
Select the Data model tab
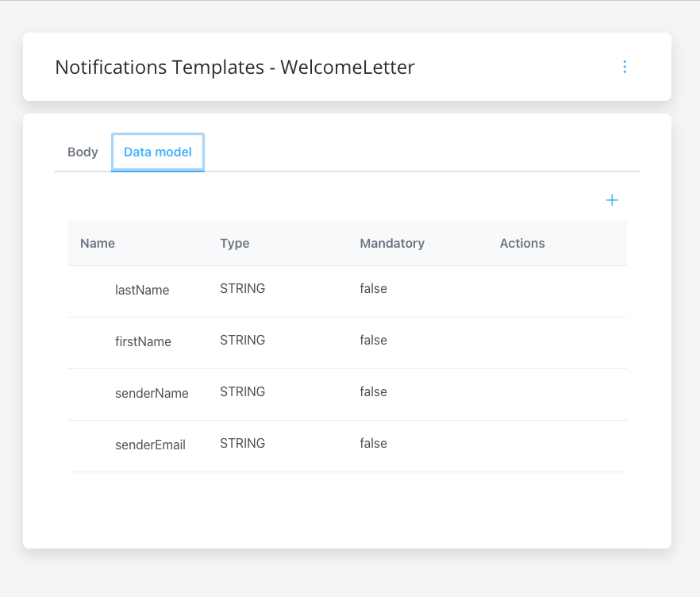point(158,152)
